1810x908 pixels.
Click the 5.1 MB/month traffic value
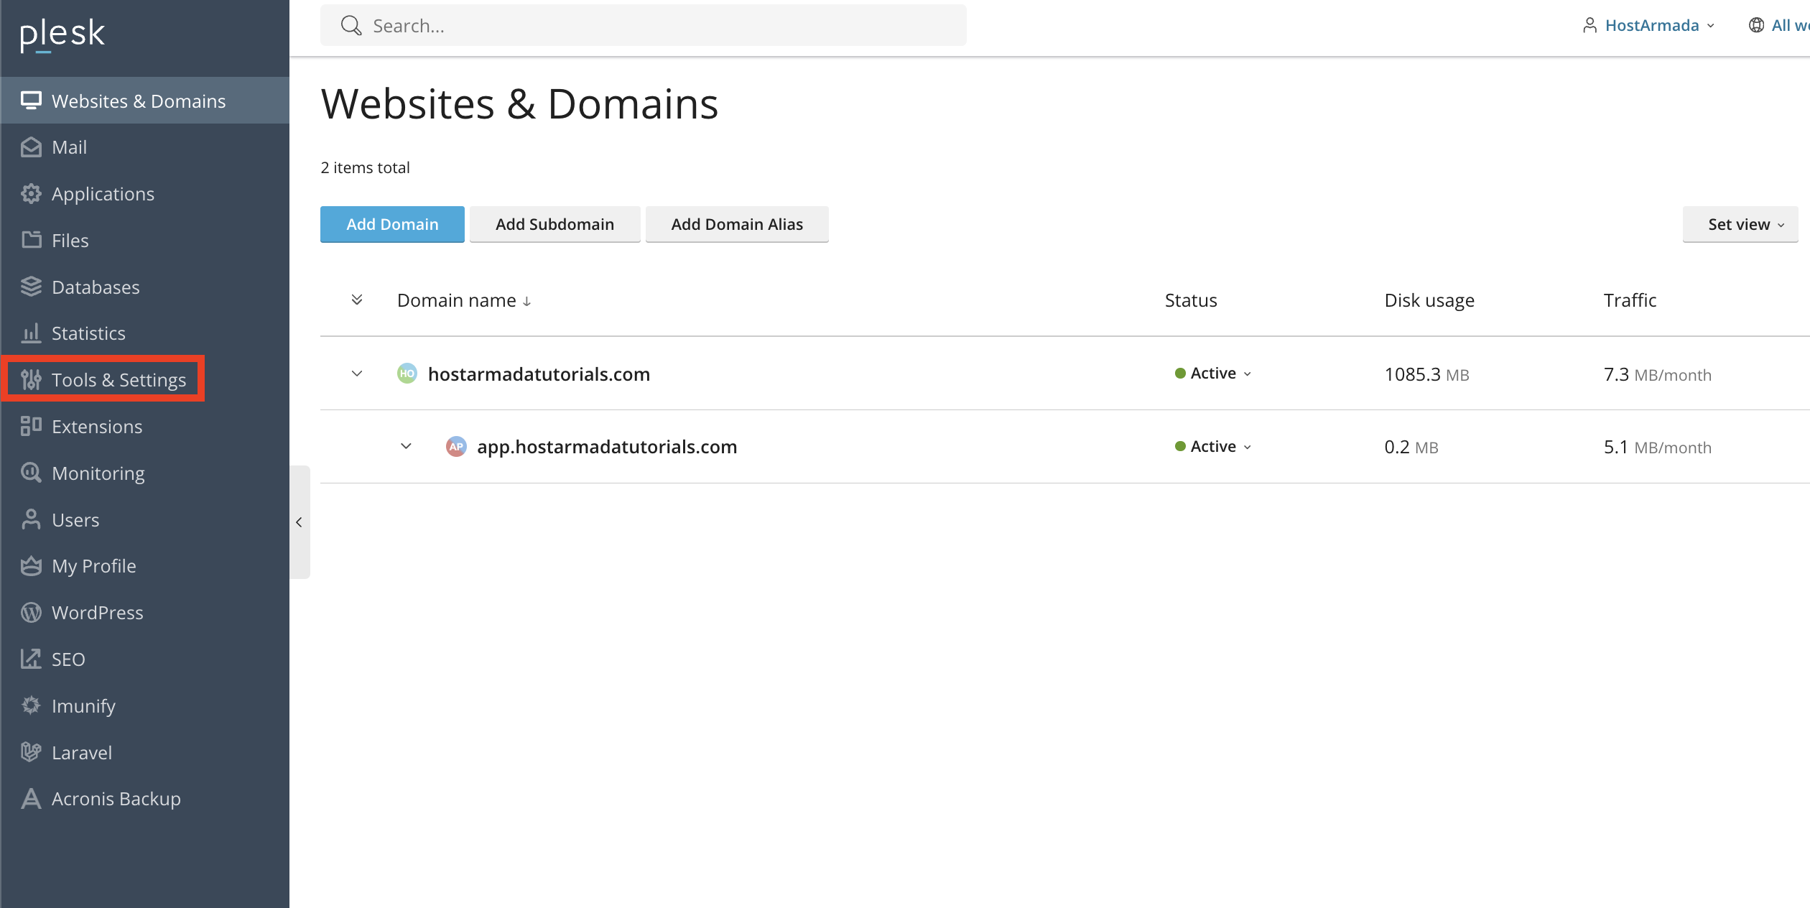point(1657,447)
